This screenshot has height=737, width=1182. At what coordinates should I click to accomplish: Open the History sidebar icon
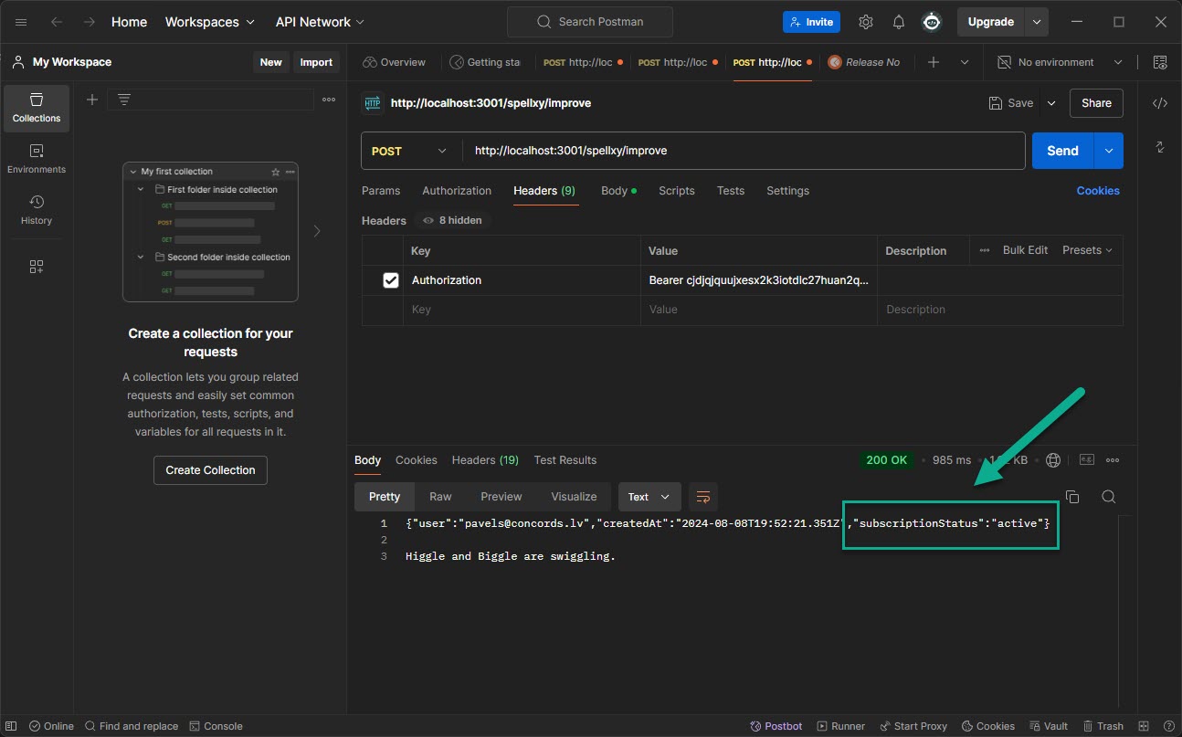37,210
